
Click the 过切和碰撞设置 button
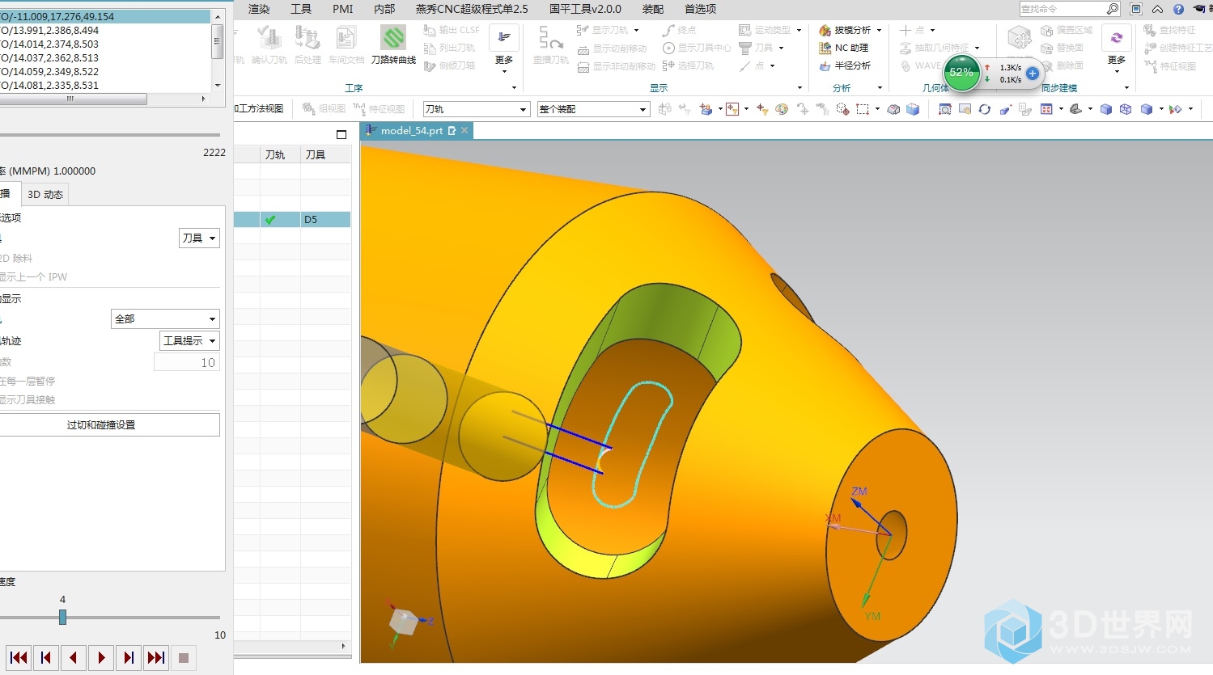tap(109, 424)
